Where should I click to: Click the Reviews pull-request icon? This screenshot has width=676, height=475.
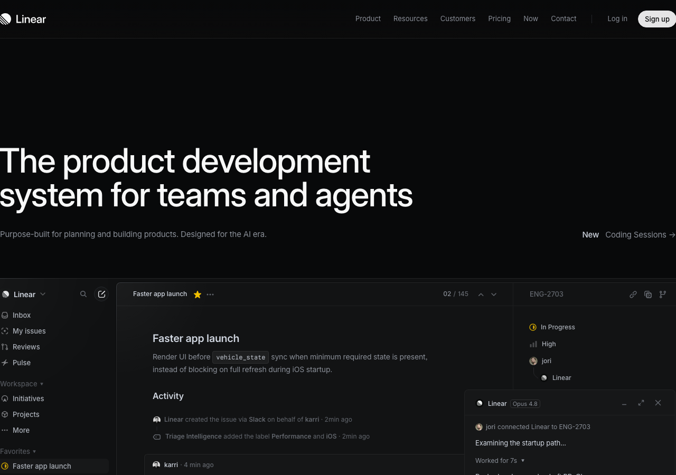coord(5,347)
